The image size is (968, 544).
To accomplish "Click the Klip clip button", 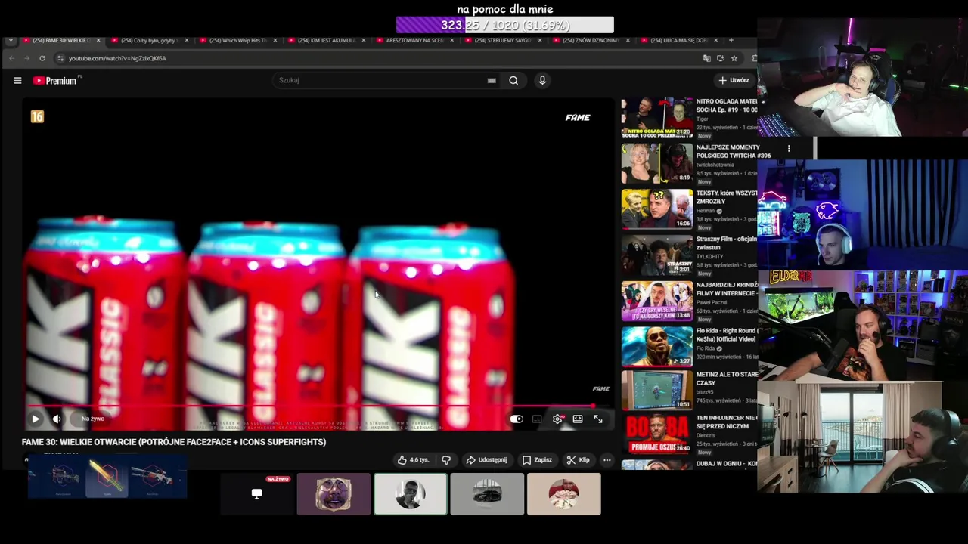I will [579, 459].
